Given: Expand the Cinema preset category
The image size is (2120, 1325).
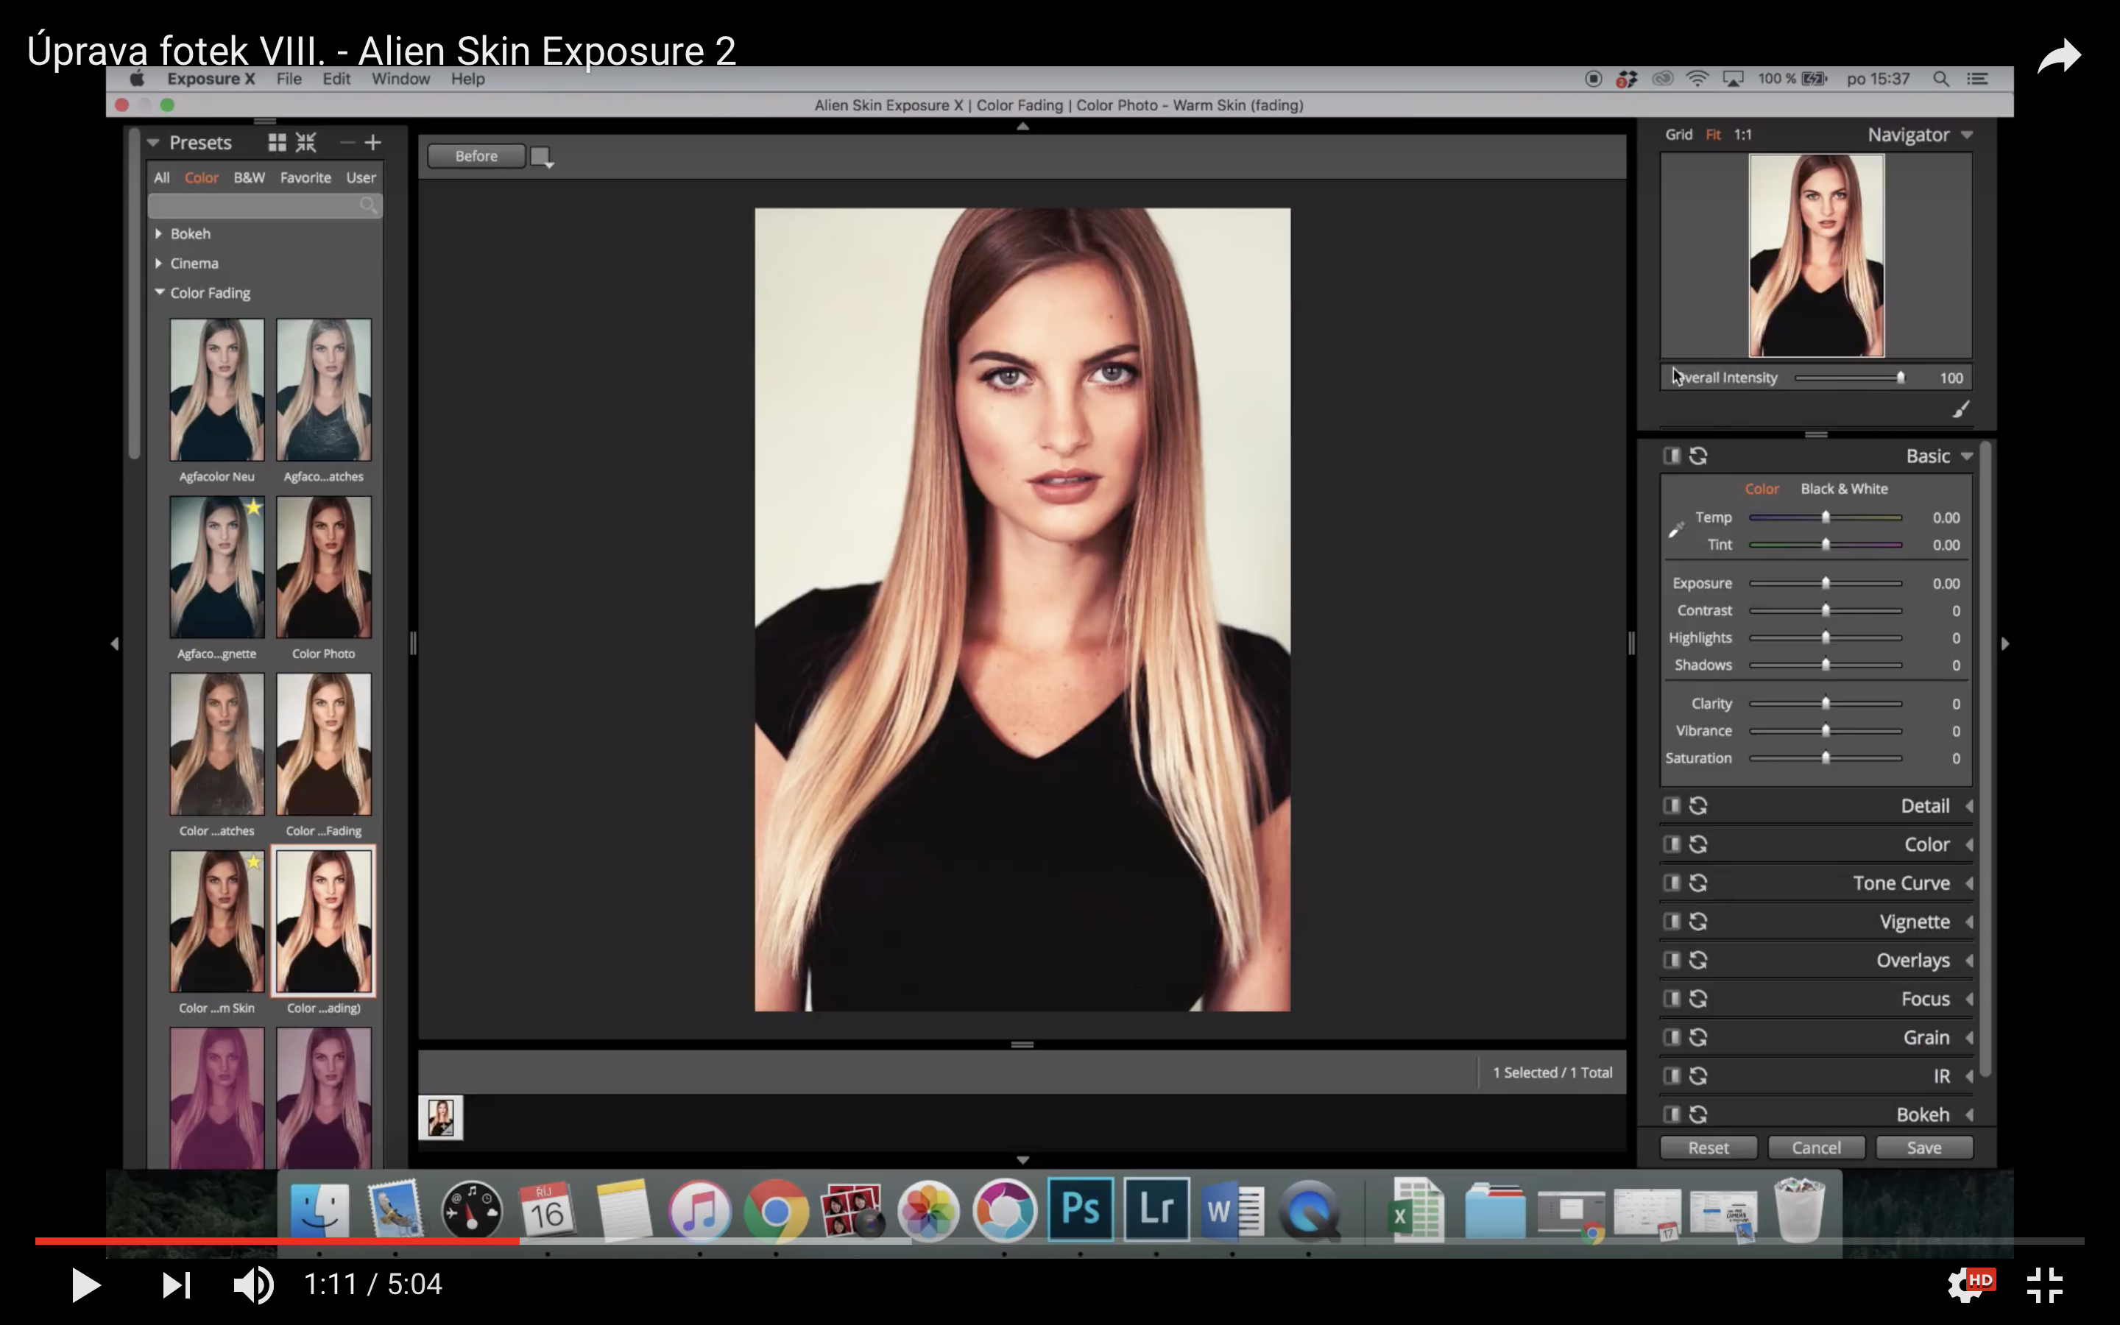Looking at the screenshot, I should pyautogui.click(x=158, y=263).
